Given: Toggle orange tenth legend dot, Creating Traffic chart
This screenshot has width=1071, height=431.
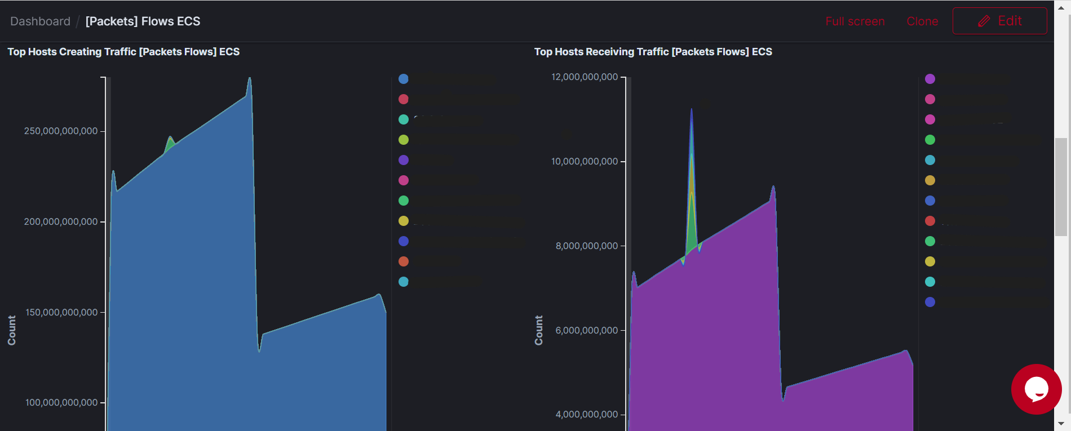Looking at the screenshot, I should (404, 261).
